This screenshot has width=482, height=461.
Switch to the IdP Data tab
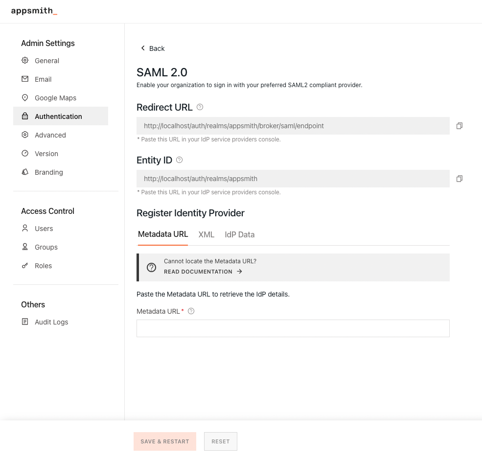pyautogui.click(x=239, y=234)
